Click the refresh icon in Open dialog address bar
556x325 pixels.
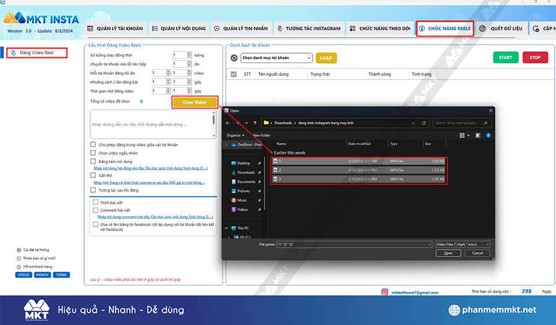click(424, 123)
